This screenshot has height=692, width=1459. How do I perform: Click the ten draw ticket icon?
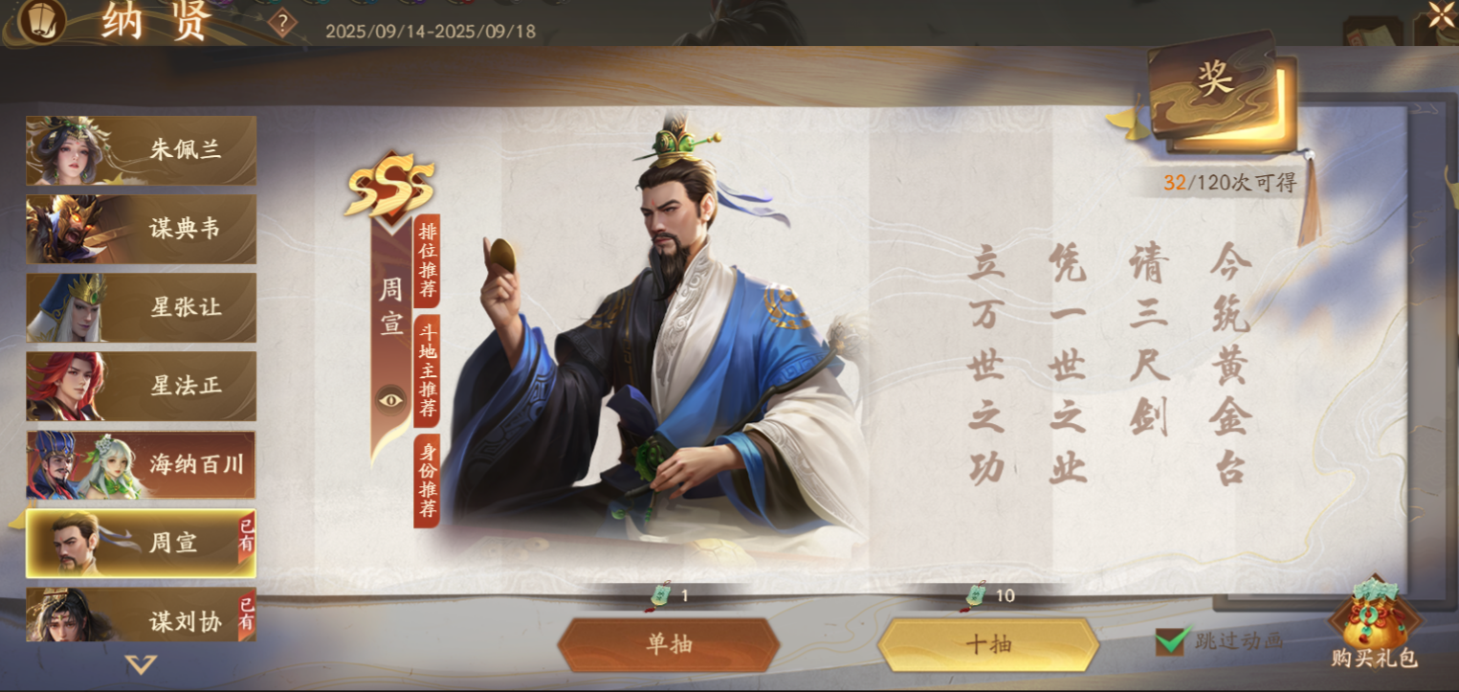(977, 594)
